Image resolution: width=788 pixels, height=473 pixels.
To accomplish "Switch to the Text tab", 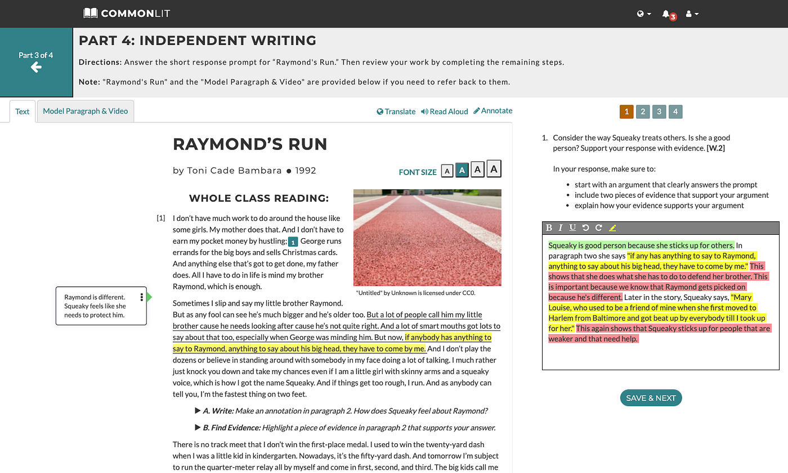I will (23, 111).
